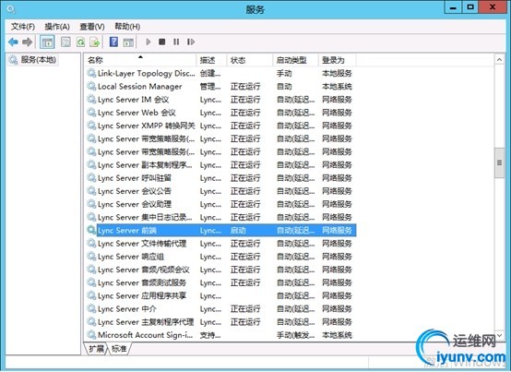511x372 pixels.
Task: Select Lync Server 文件传输代理 service
Action: (x=220, y=243)
